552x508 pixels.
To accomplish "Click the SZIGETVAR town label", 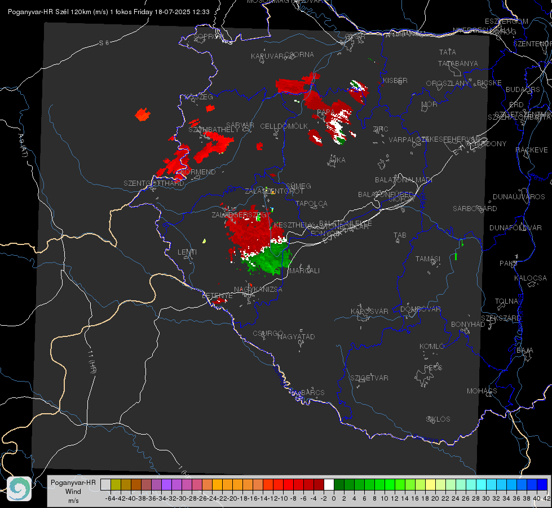I will click(x=369, y=378).
